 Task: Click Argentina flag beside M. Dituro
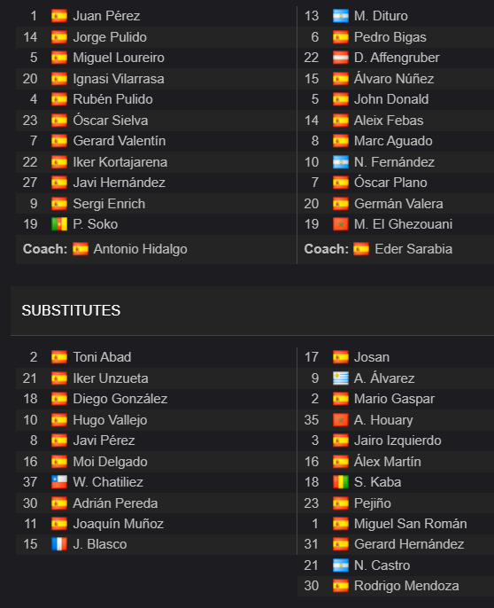[341, 16]
